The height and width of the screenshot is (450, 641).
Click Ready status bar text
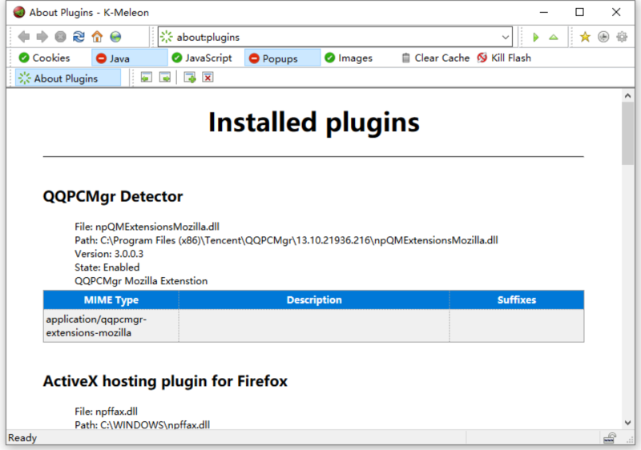(22, 438)
